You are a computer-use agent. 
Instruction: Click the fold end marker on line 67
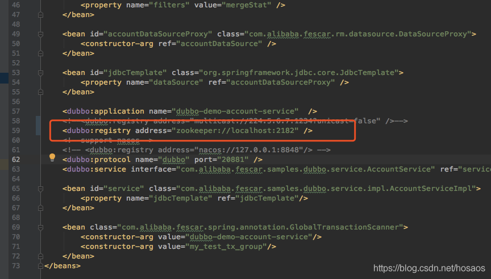(x=40, y=208)
